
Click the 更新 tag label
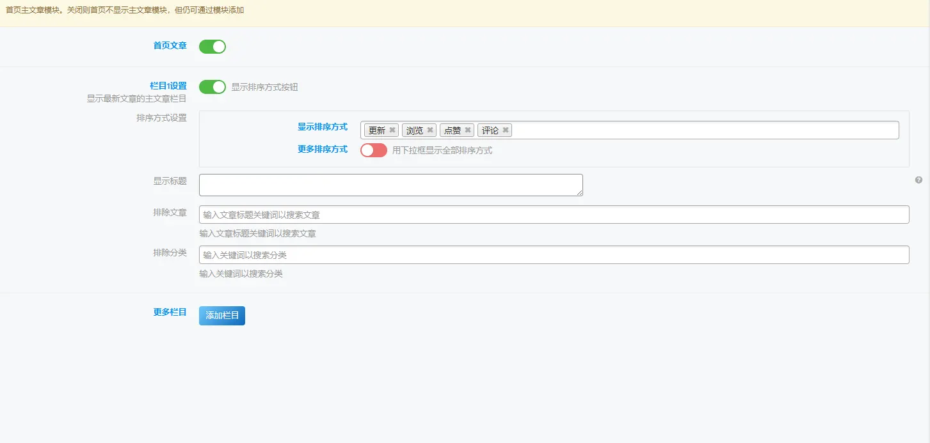pos(377,130)
